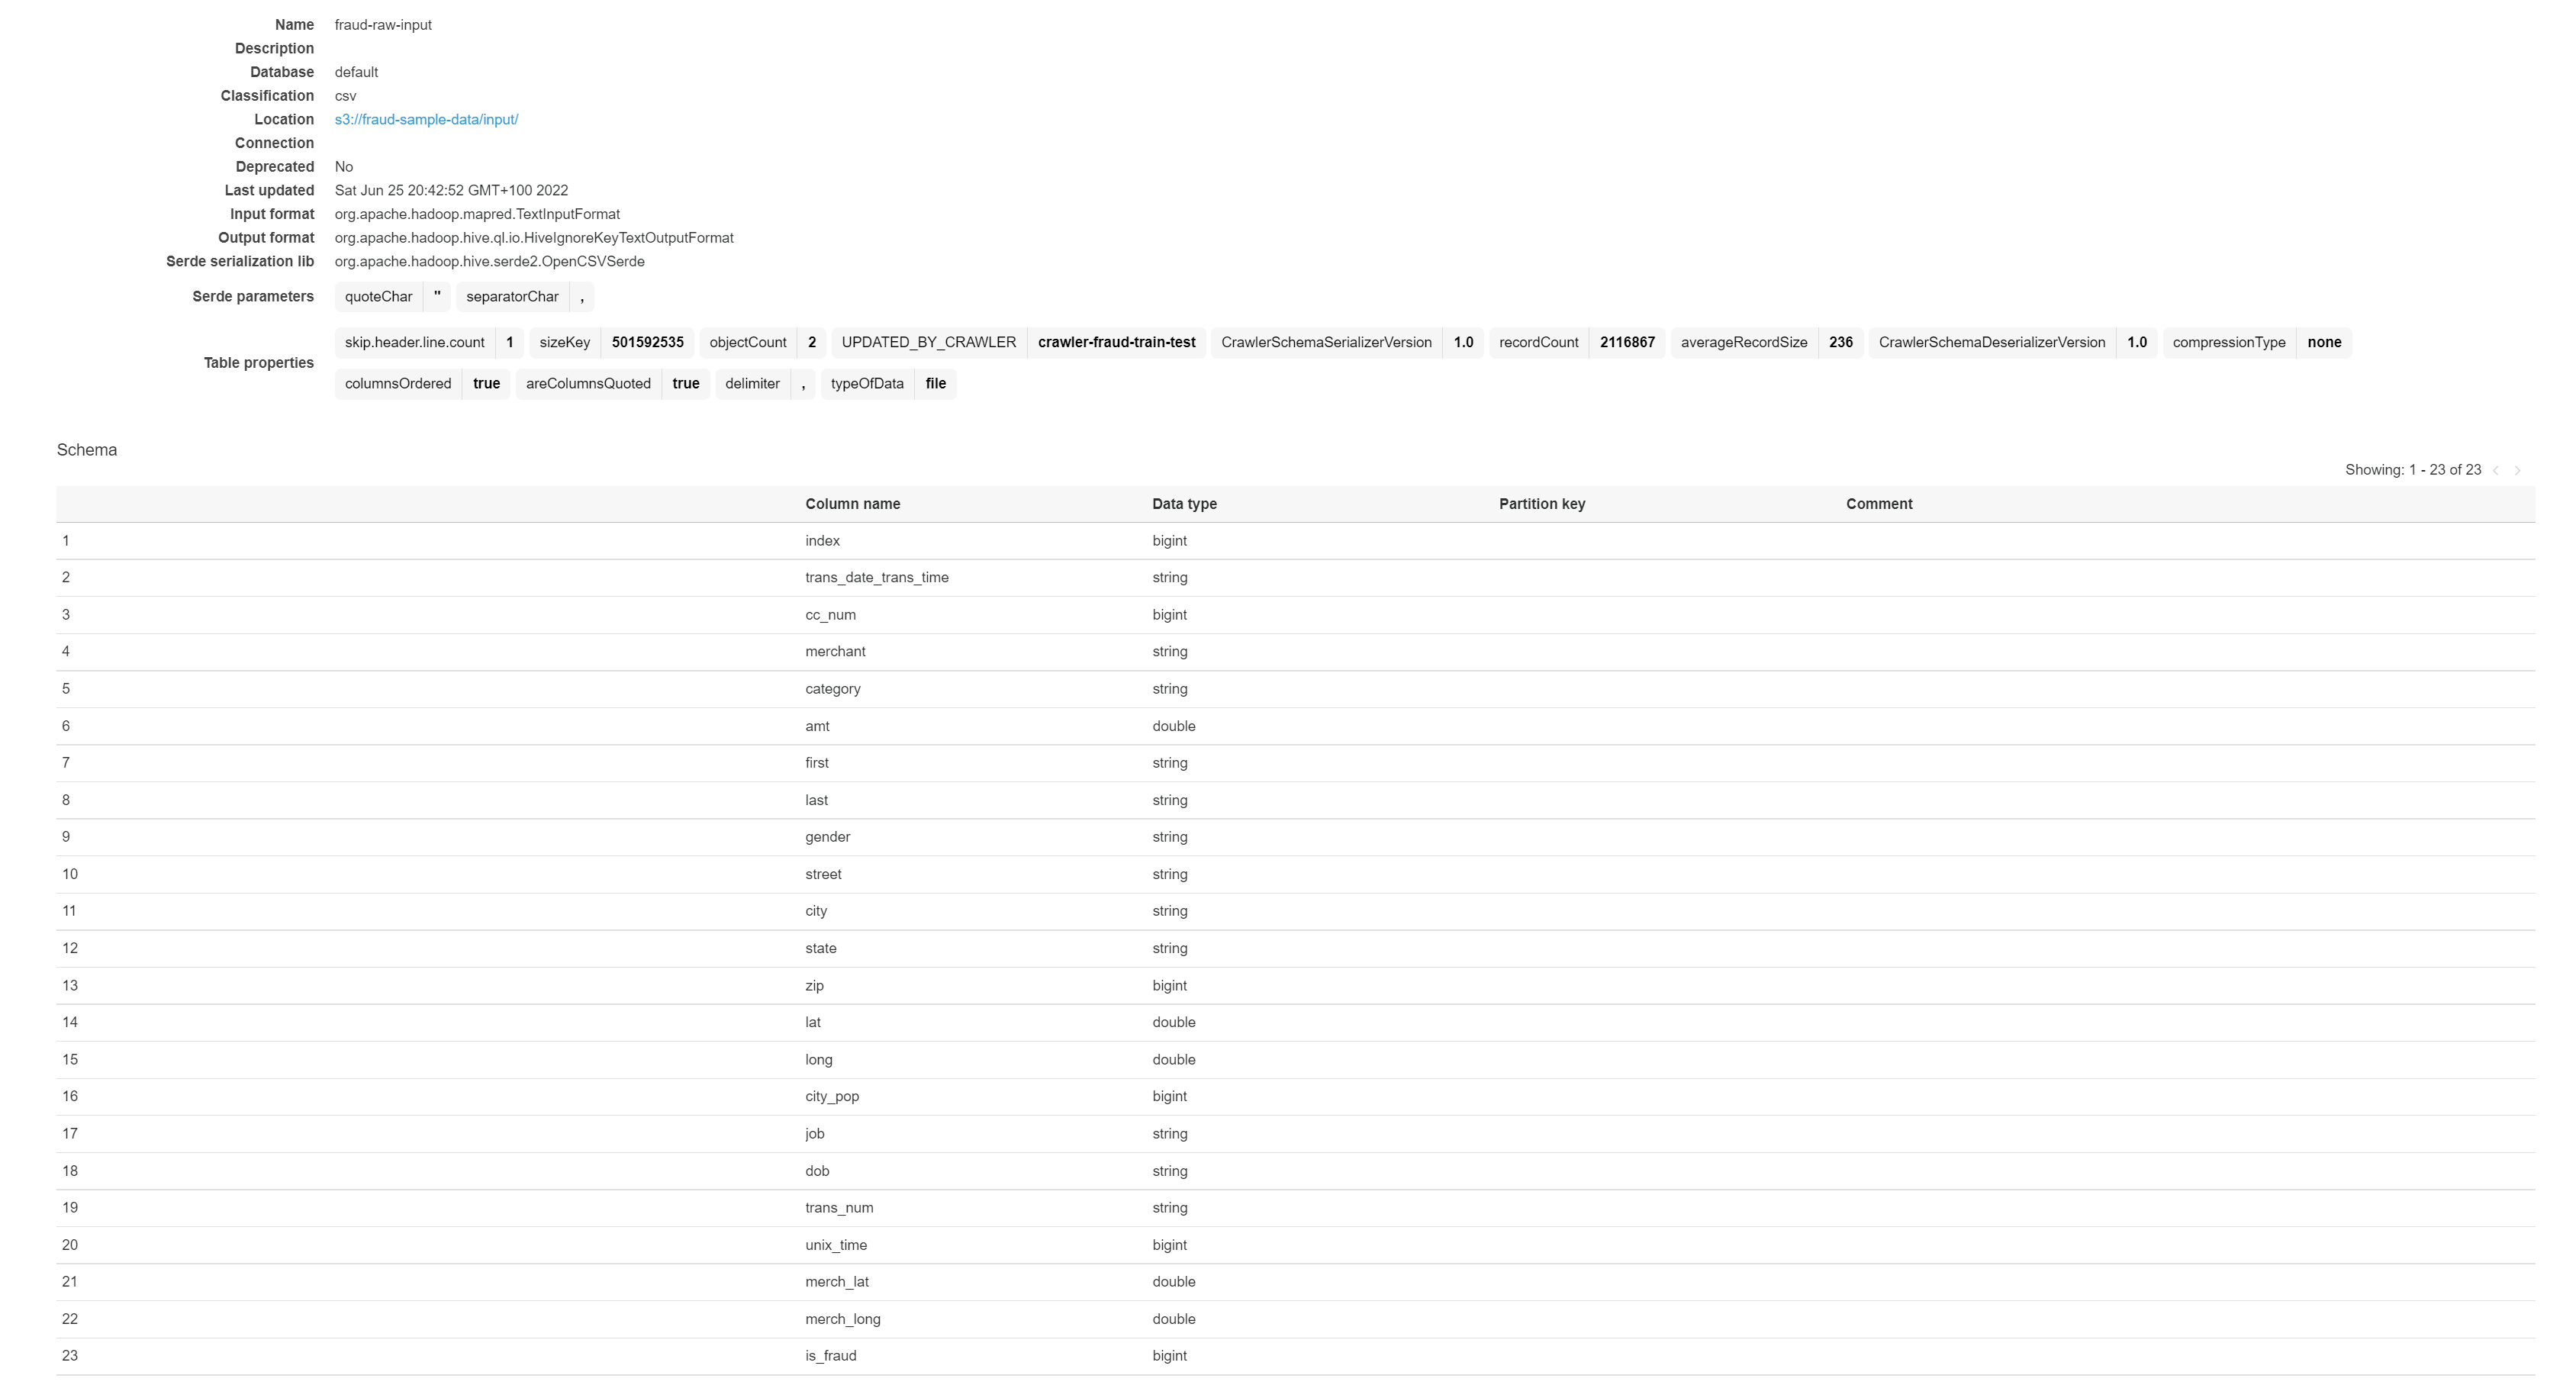Click the skip.header.line.count property chip

pos(414,342)
